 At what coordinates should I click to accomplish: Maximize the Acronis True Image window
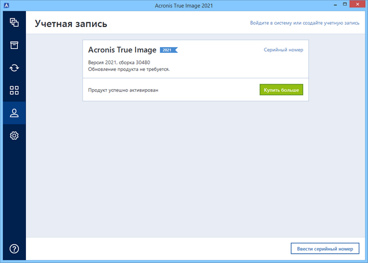tap(345, 4)
